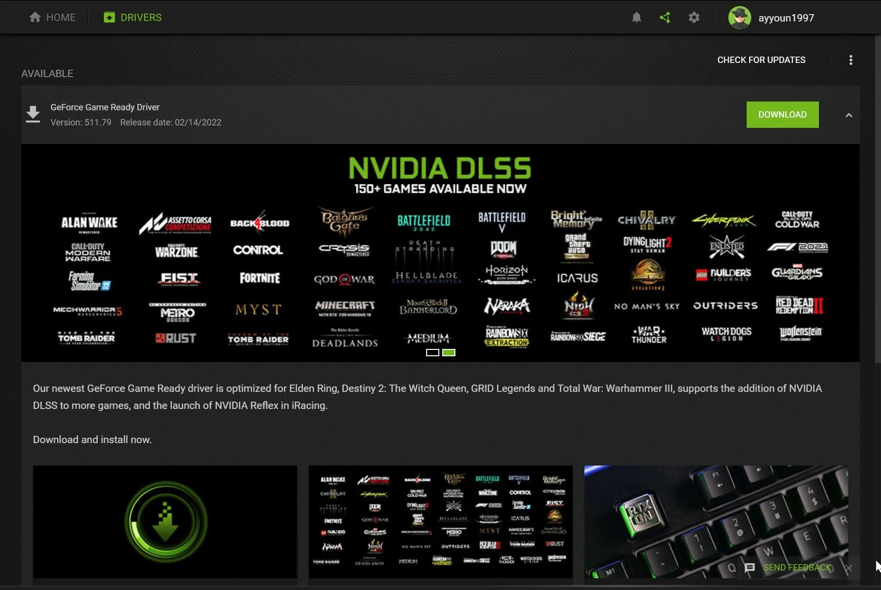Viewport: 881px width, 590px height.
Task: Open the DLSS games list thumbnail
Action: click(x=441, y=522)
